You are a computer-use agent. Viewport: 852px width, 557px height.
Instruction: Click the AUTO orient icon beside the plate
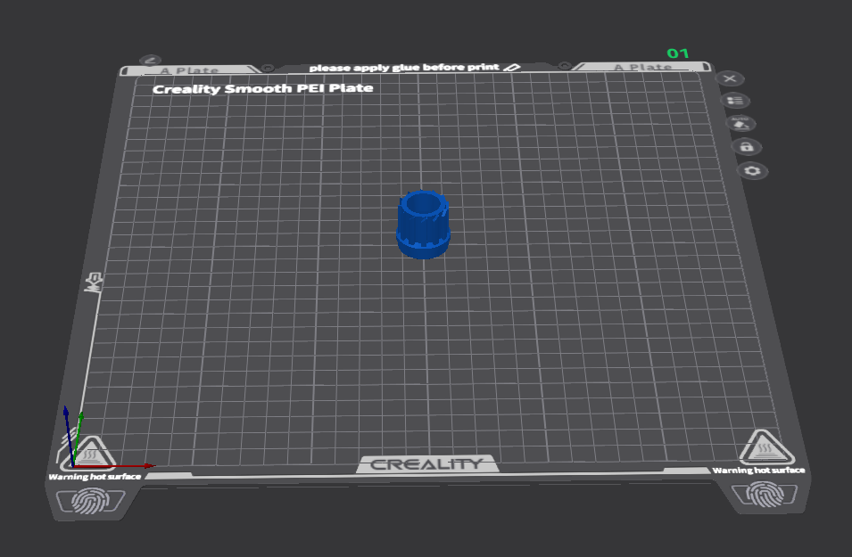point(740,123)
